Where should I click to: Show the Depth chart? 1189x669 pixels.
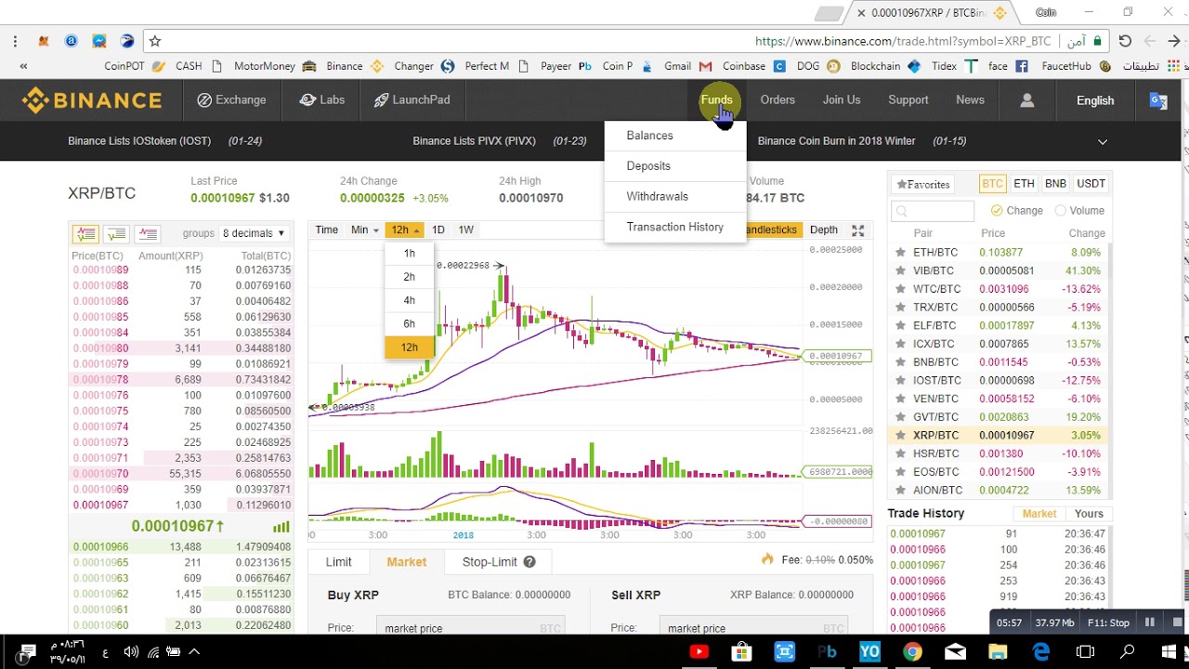pos(823,230)
